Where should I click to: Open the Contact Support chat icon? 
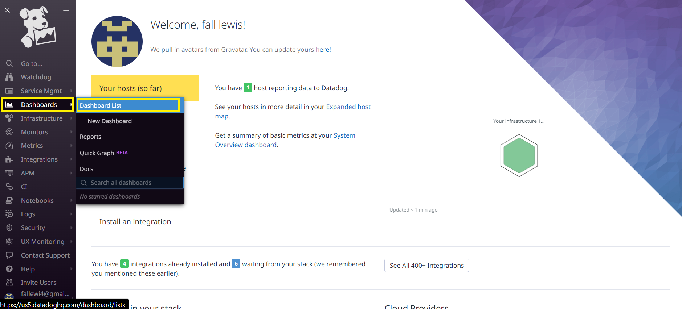(x=9, y=255)
